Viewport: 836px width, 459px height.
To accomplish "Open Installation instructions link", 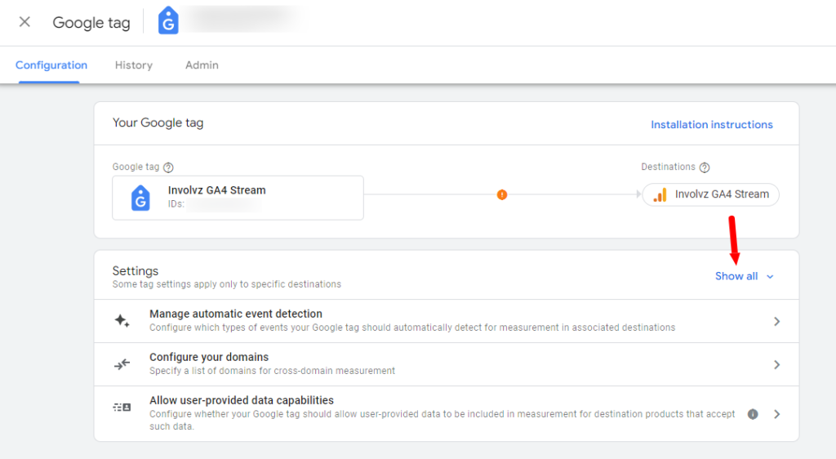I will click(712, 124).
